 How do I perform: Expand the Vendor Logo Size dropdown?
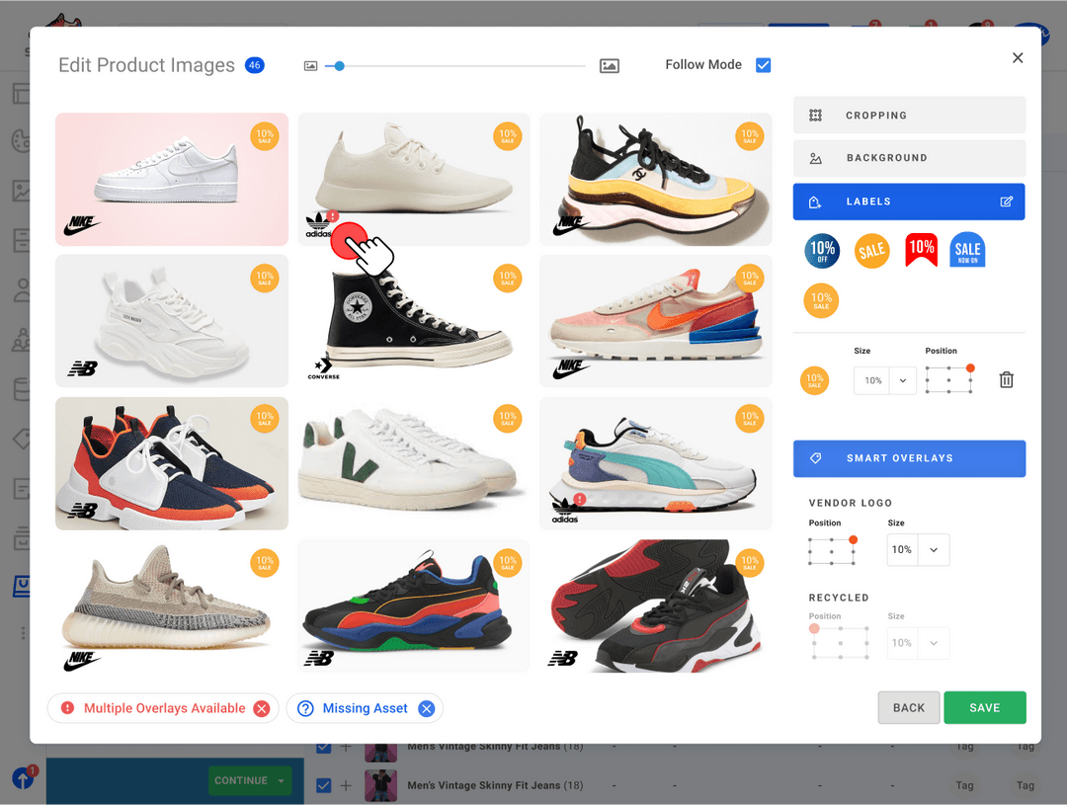click(934, 550)
